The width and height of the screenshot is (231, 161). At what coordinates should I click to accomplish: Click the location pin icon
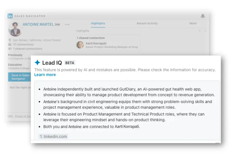pos(10,40)
